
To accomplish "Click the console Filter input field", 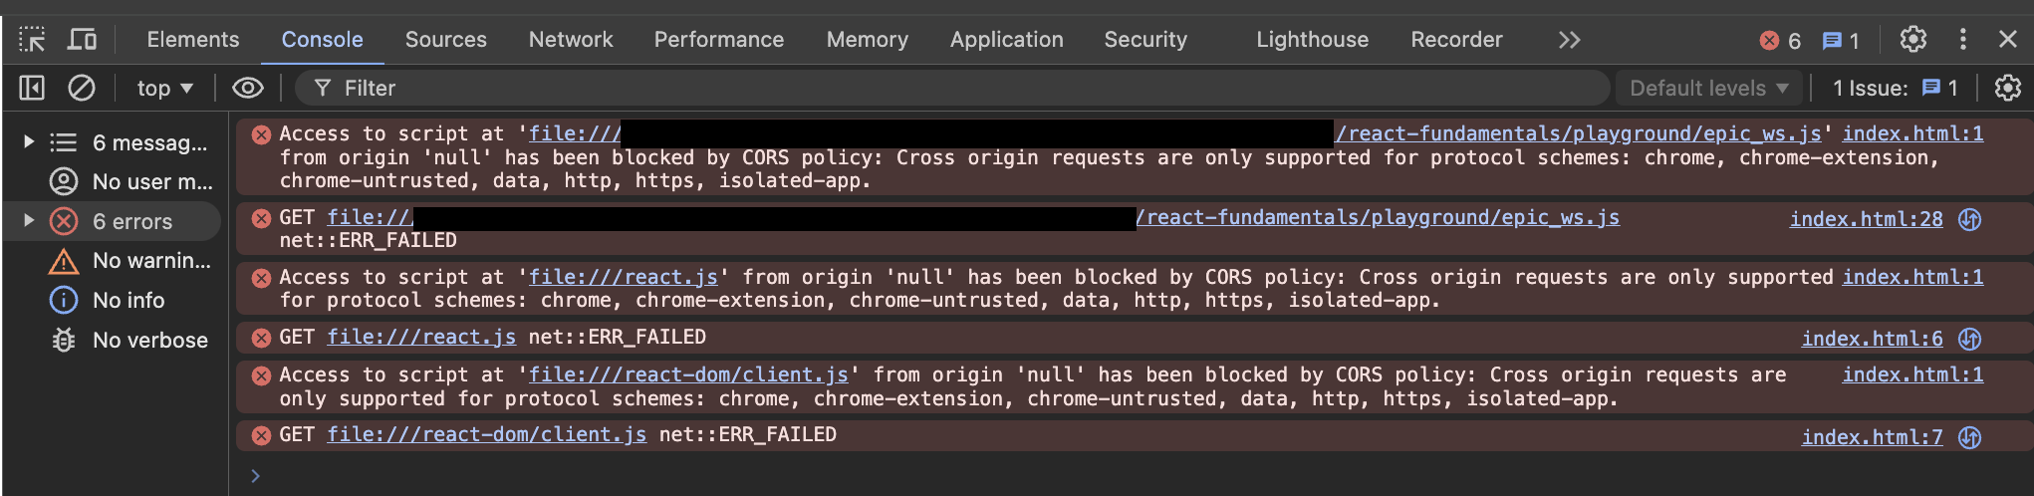I will (x=956, y=89).
